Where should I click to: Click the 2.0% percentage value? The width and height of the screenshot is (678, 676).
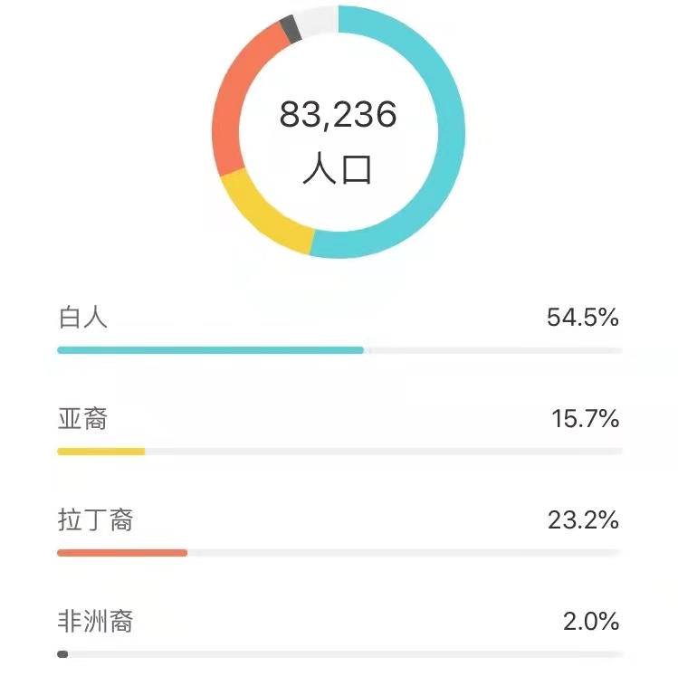(x=591, y=622)
